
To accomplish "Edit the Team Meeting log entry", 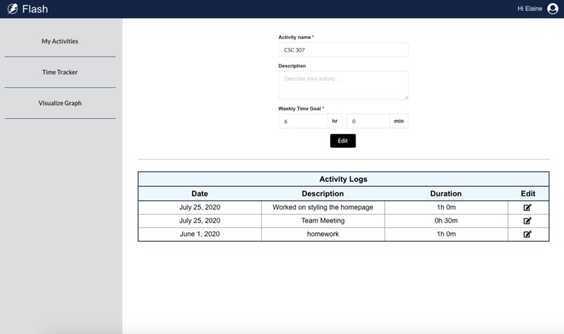I will click(528, 221).
